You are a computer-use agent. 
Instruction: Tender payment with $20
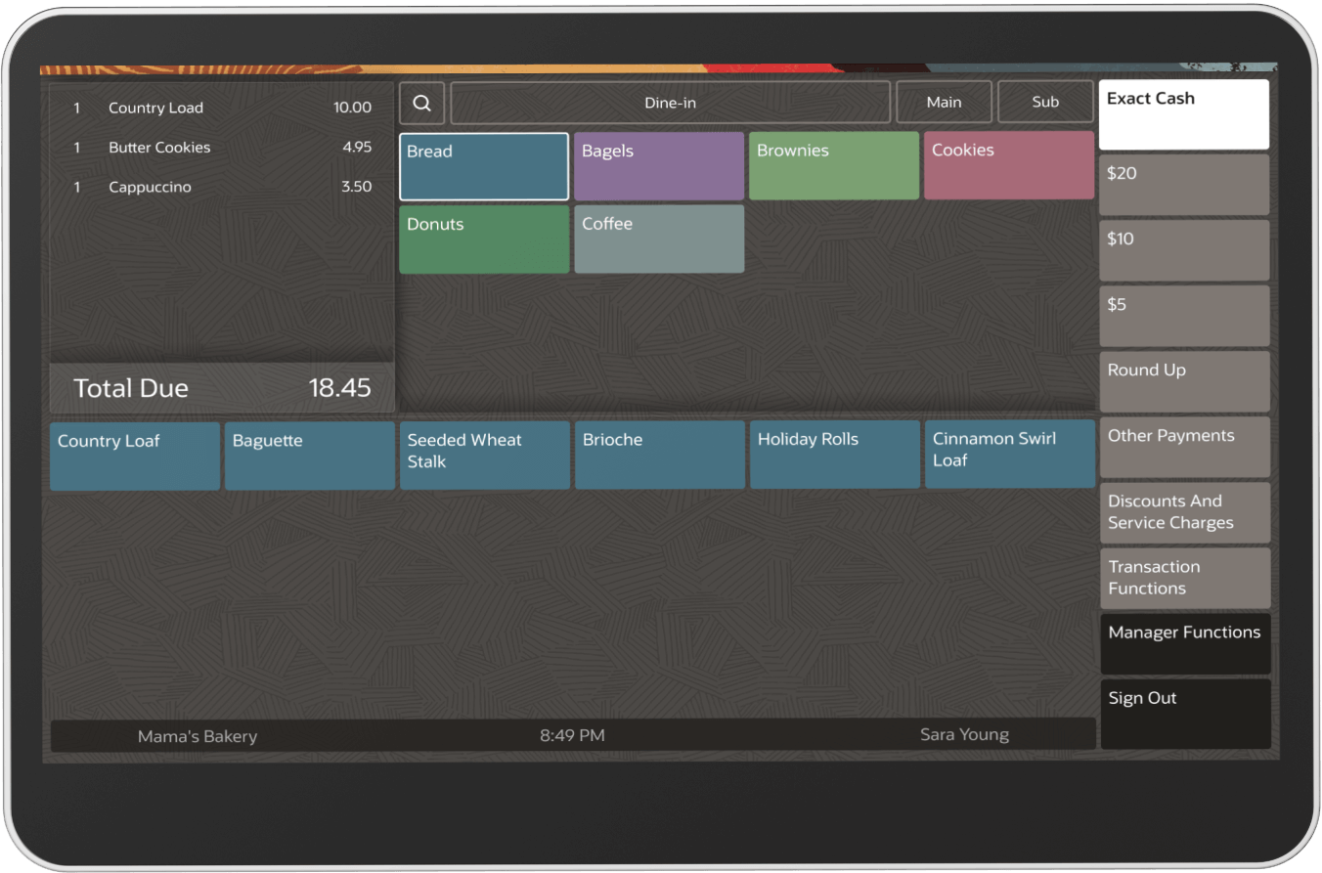pos(1183,185)
